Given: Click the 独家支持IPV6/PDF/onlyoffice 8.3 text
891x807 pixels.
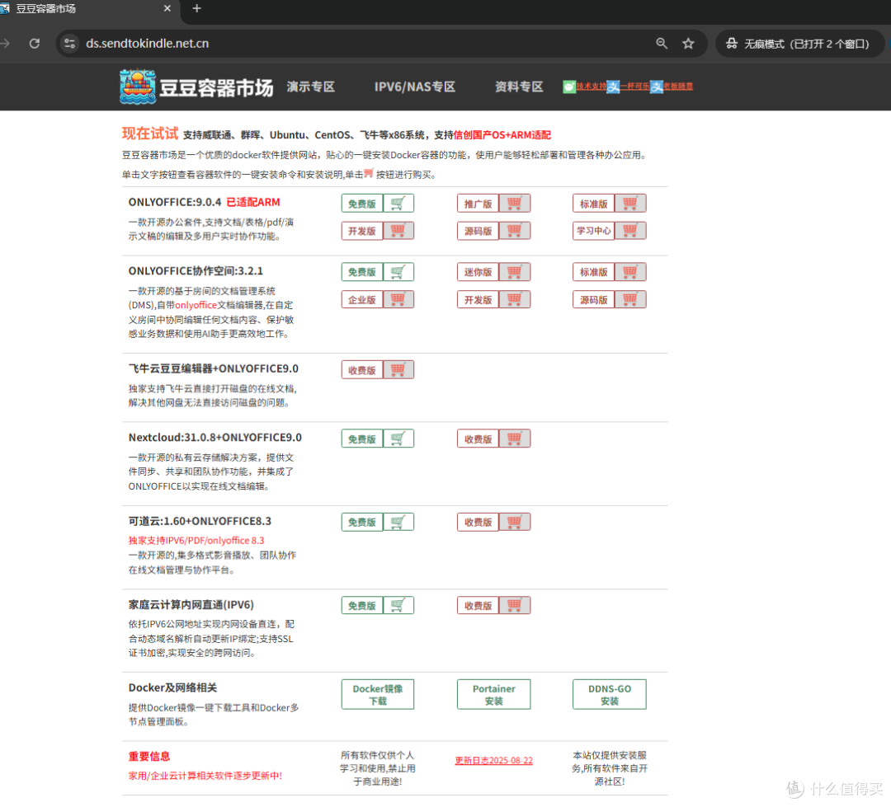Looking at the screenshot, I should 196,541.
